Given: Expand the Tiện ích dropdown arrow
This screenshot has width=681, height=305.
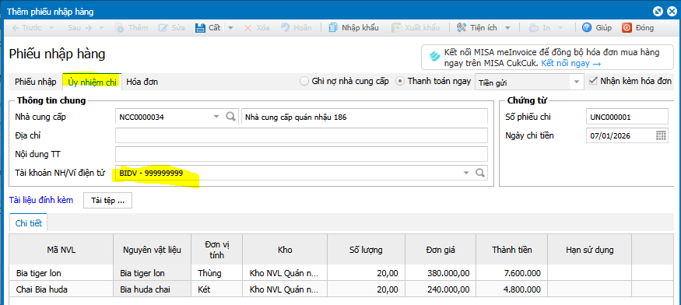Looking at the screenshot, I should [507, 28].
